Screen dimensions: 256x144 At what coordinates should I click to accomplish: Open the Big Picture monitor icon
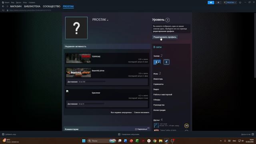[x=240, y=2]
